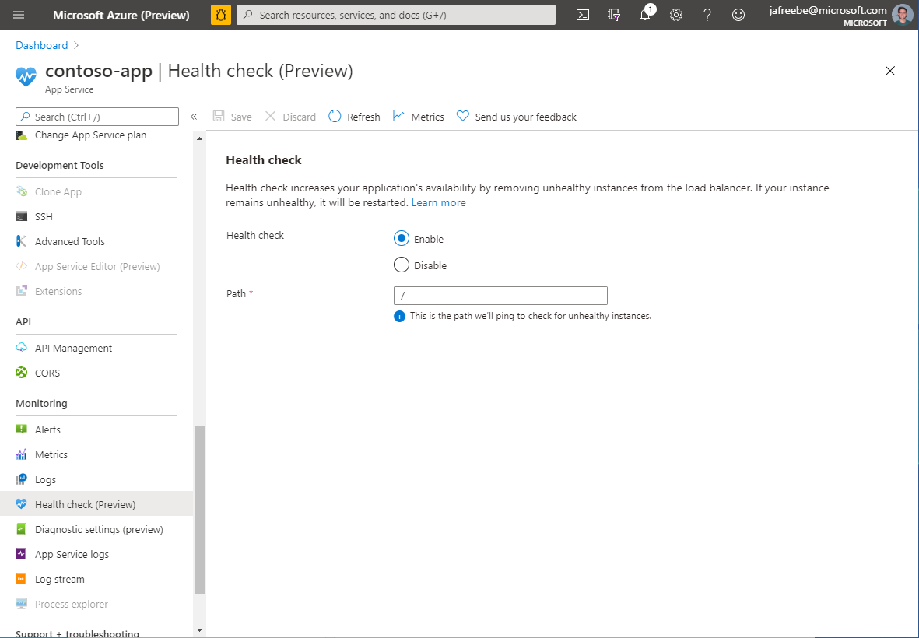Screen dimensions: 919x638
Task: Open Advanced Tools from Development Tools
Action: click(69, 241)
